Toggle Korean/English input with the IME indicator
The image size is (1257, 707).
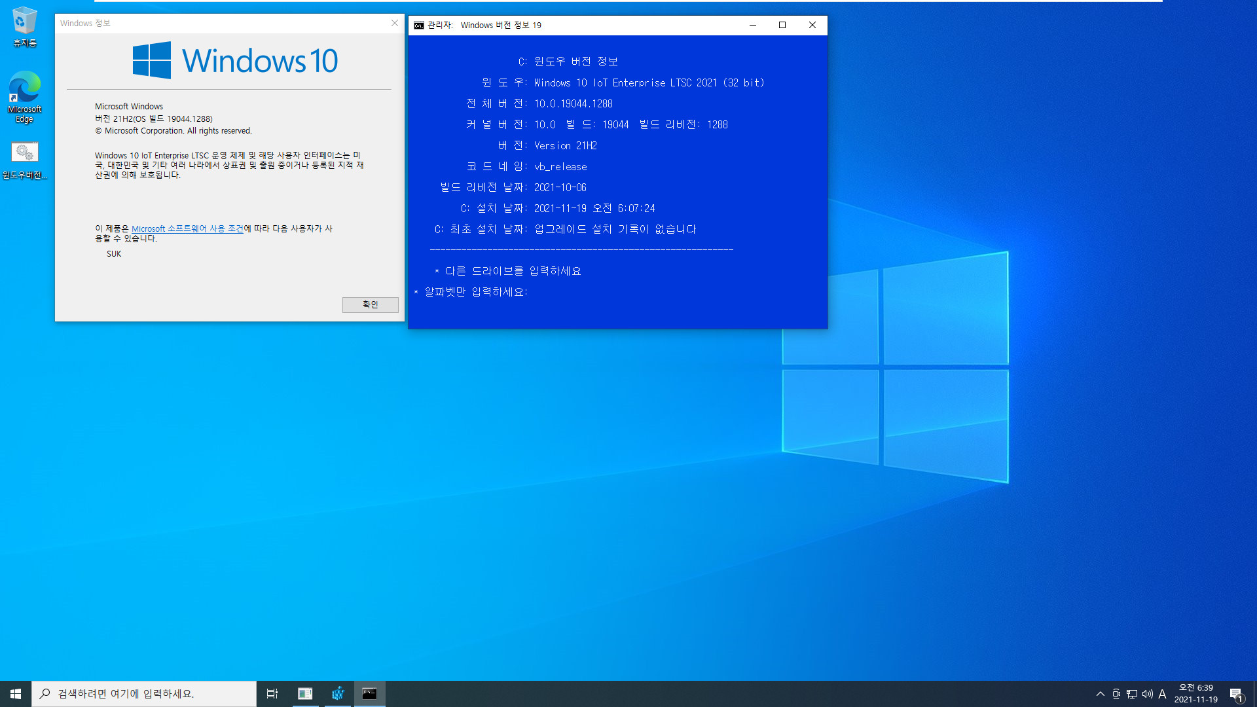[1163, 693]
